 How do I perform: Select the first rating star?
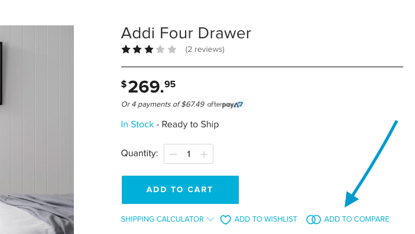tap(126, 50)
